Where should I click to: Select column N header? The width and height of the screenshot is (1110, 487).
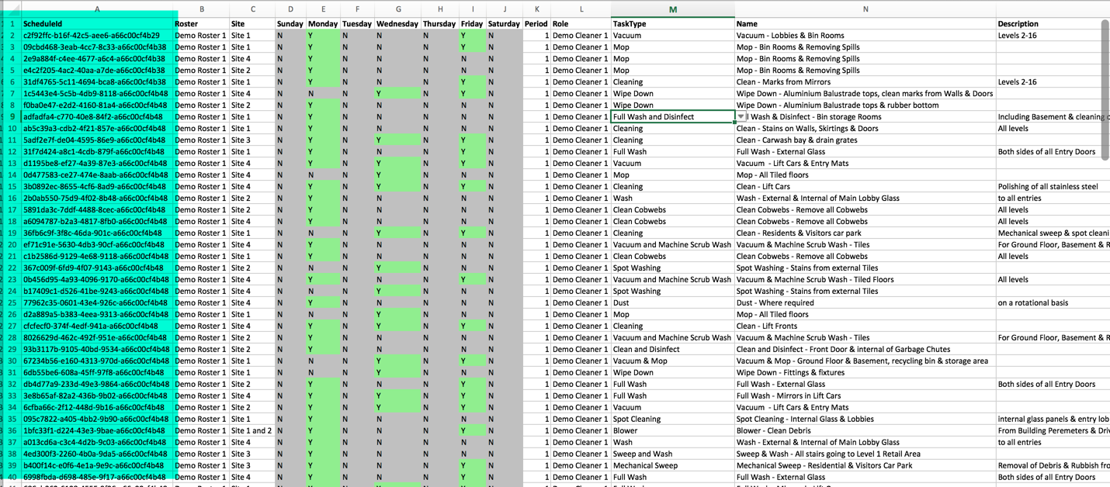point(865,9)
